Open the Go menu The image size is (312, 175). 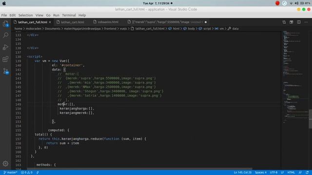point(48,15)
